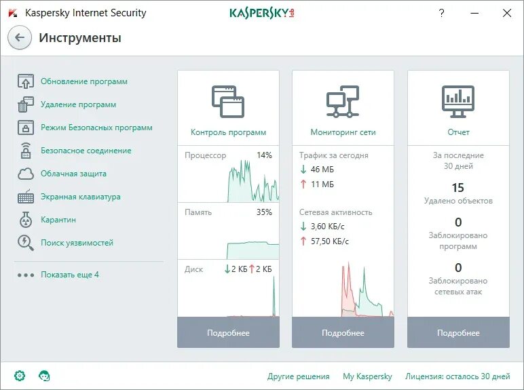This screenshot has width=524, height=390.
Task: Open the Карантин link
Action: tap(58, 219)
